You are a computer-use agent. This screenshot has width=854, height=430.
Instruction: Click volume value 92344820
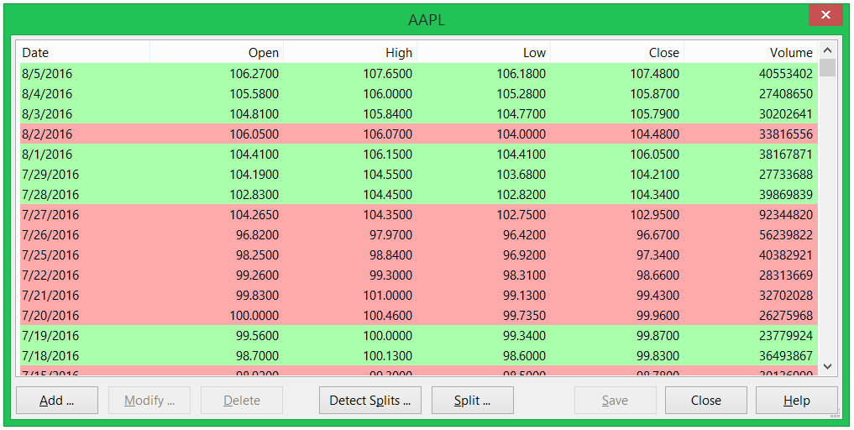point(786,215)
